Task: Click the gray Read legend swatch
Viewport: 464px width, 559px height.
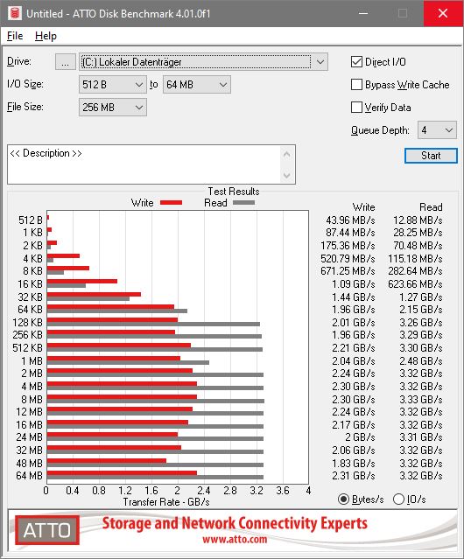Action: coord(243,202)
